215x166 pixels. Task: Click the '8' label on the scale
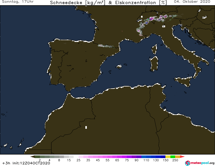[x=59, y=160]
